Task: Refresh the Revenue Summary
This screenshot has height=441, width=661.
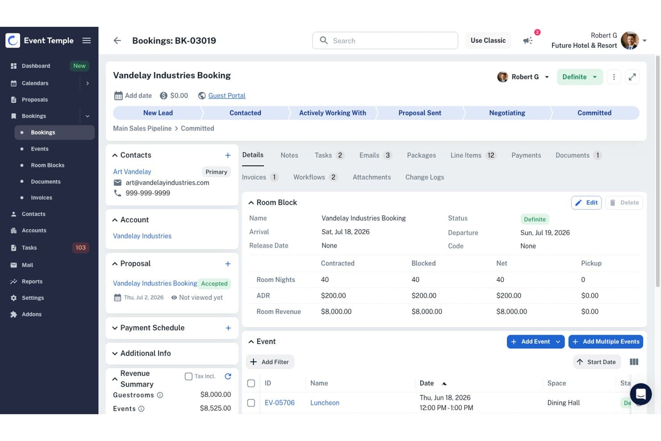Action: click(228, 376)
